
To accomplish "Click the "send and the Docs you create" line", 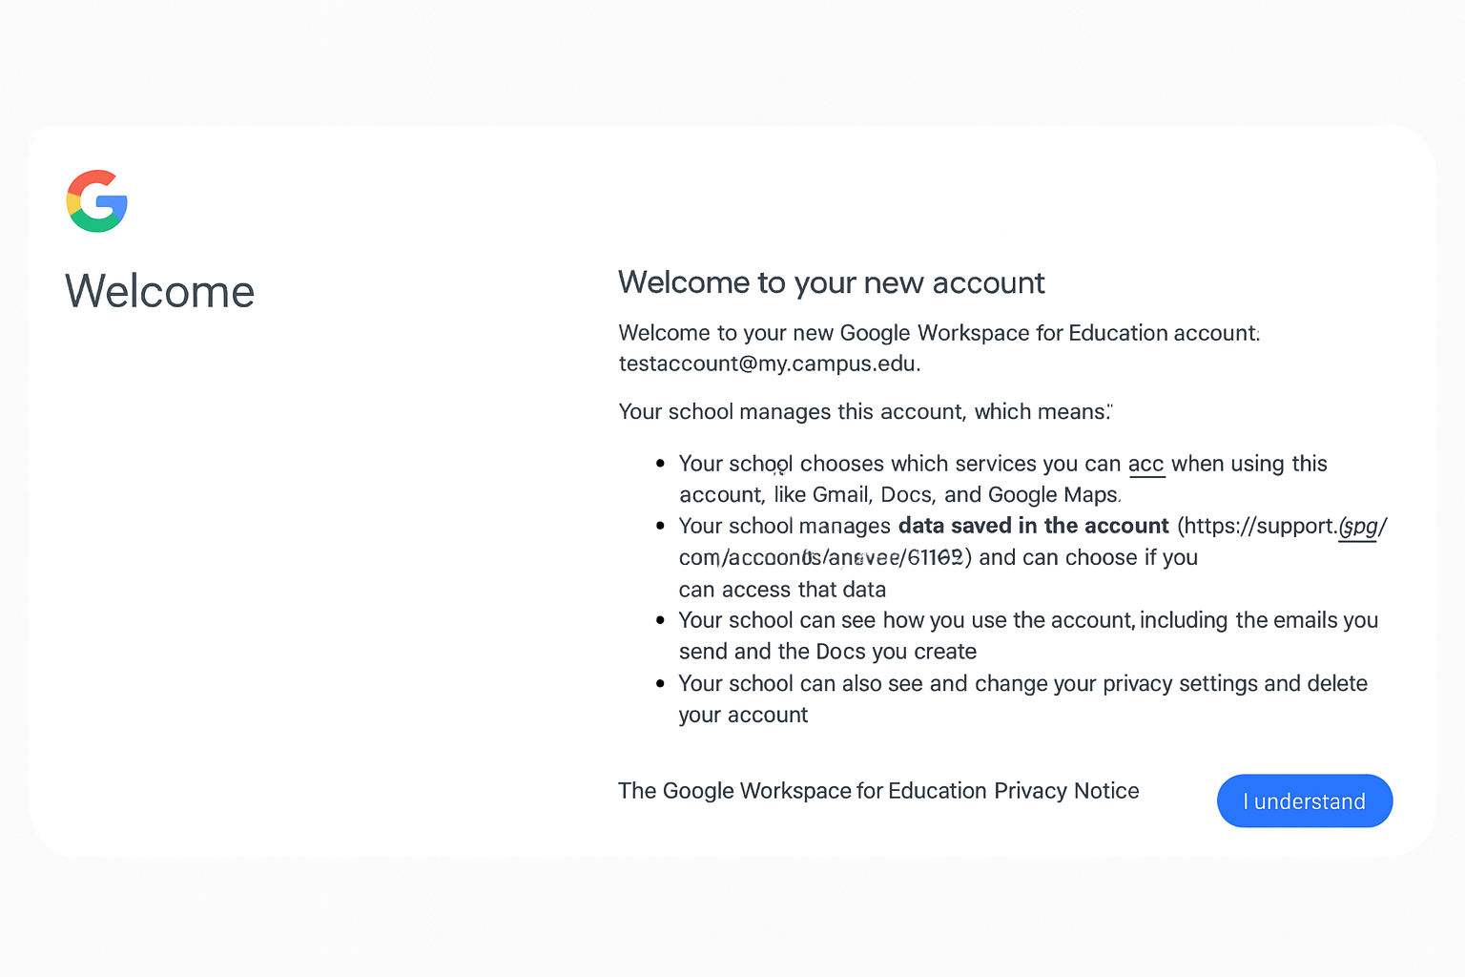I will pos(827,652).
